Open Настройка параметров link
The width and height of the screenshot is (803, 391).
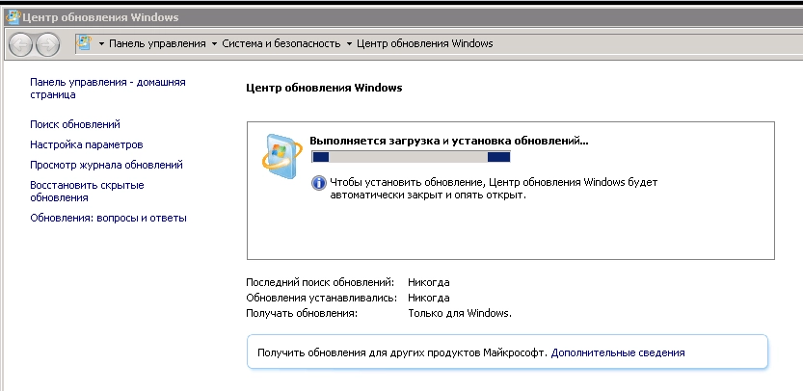coord(87,144)
